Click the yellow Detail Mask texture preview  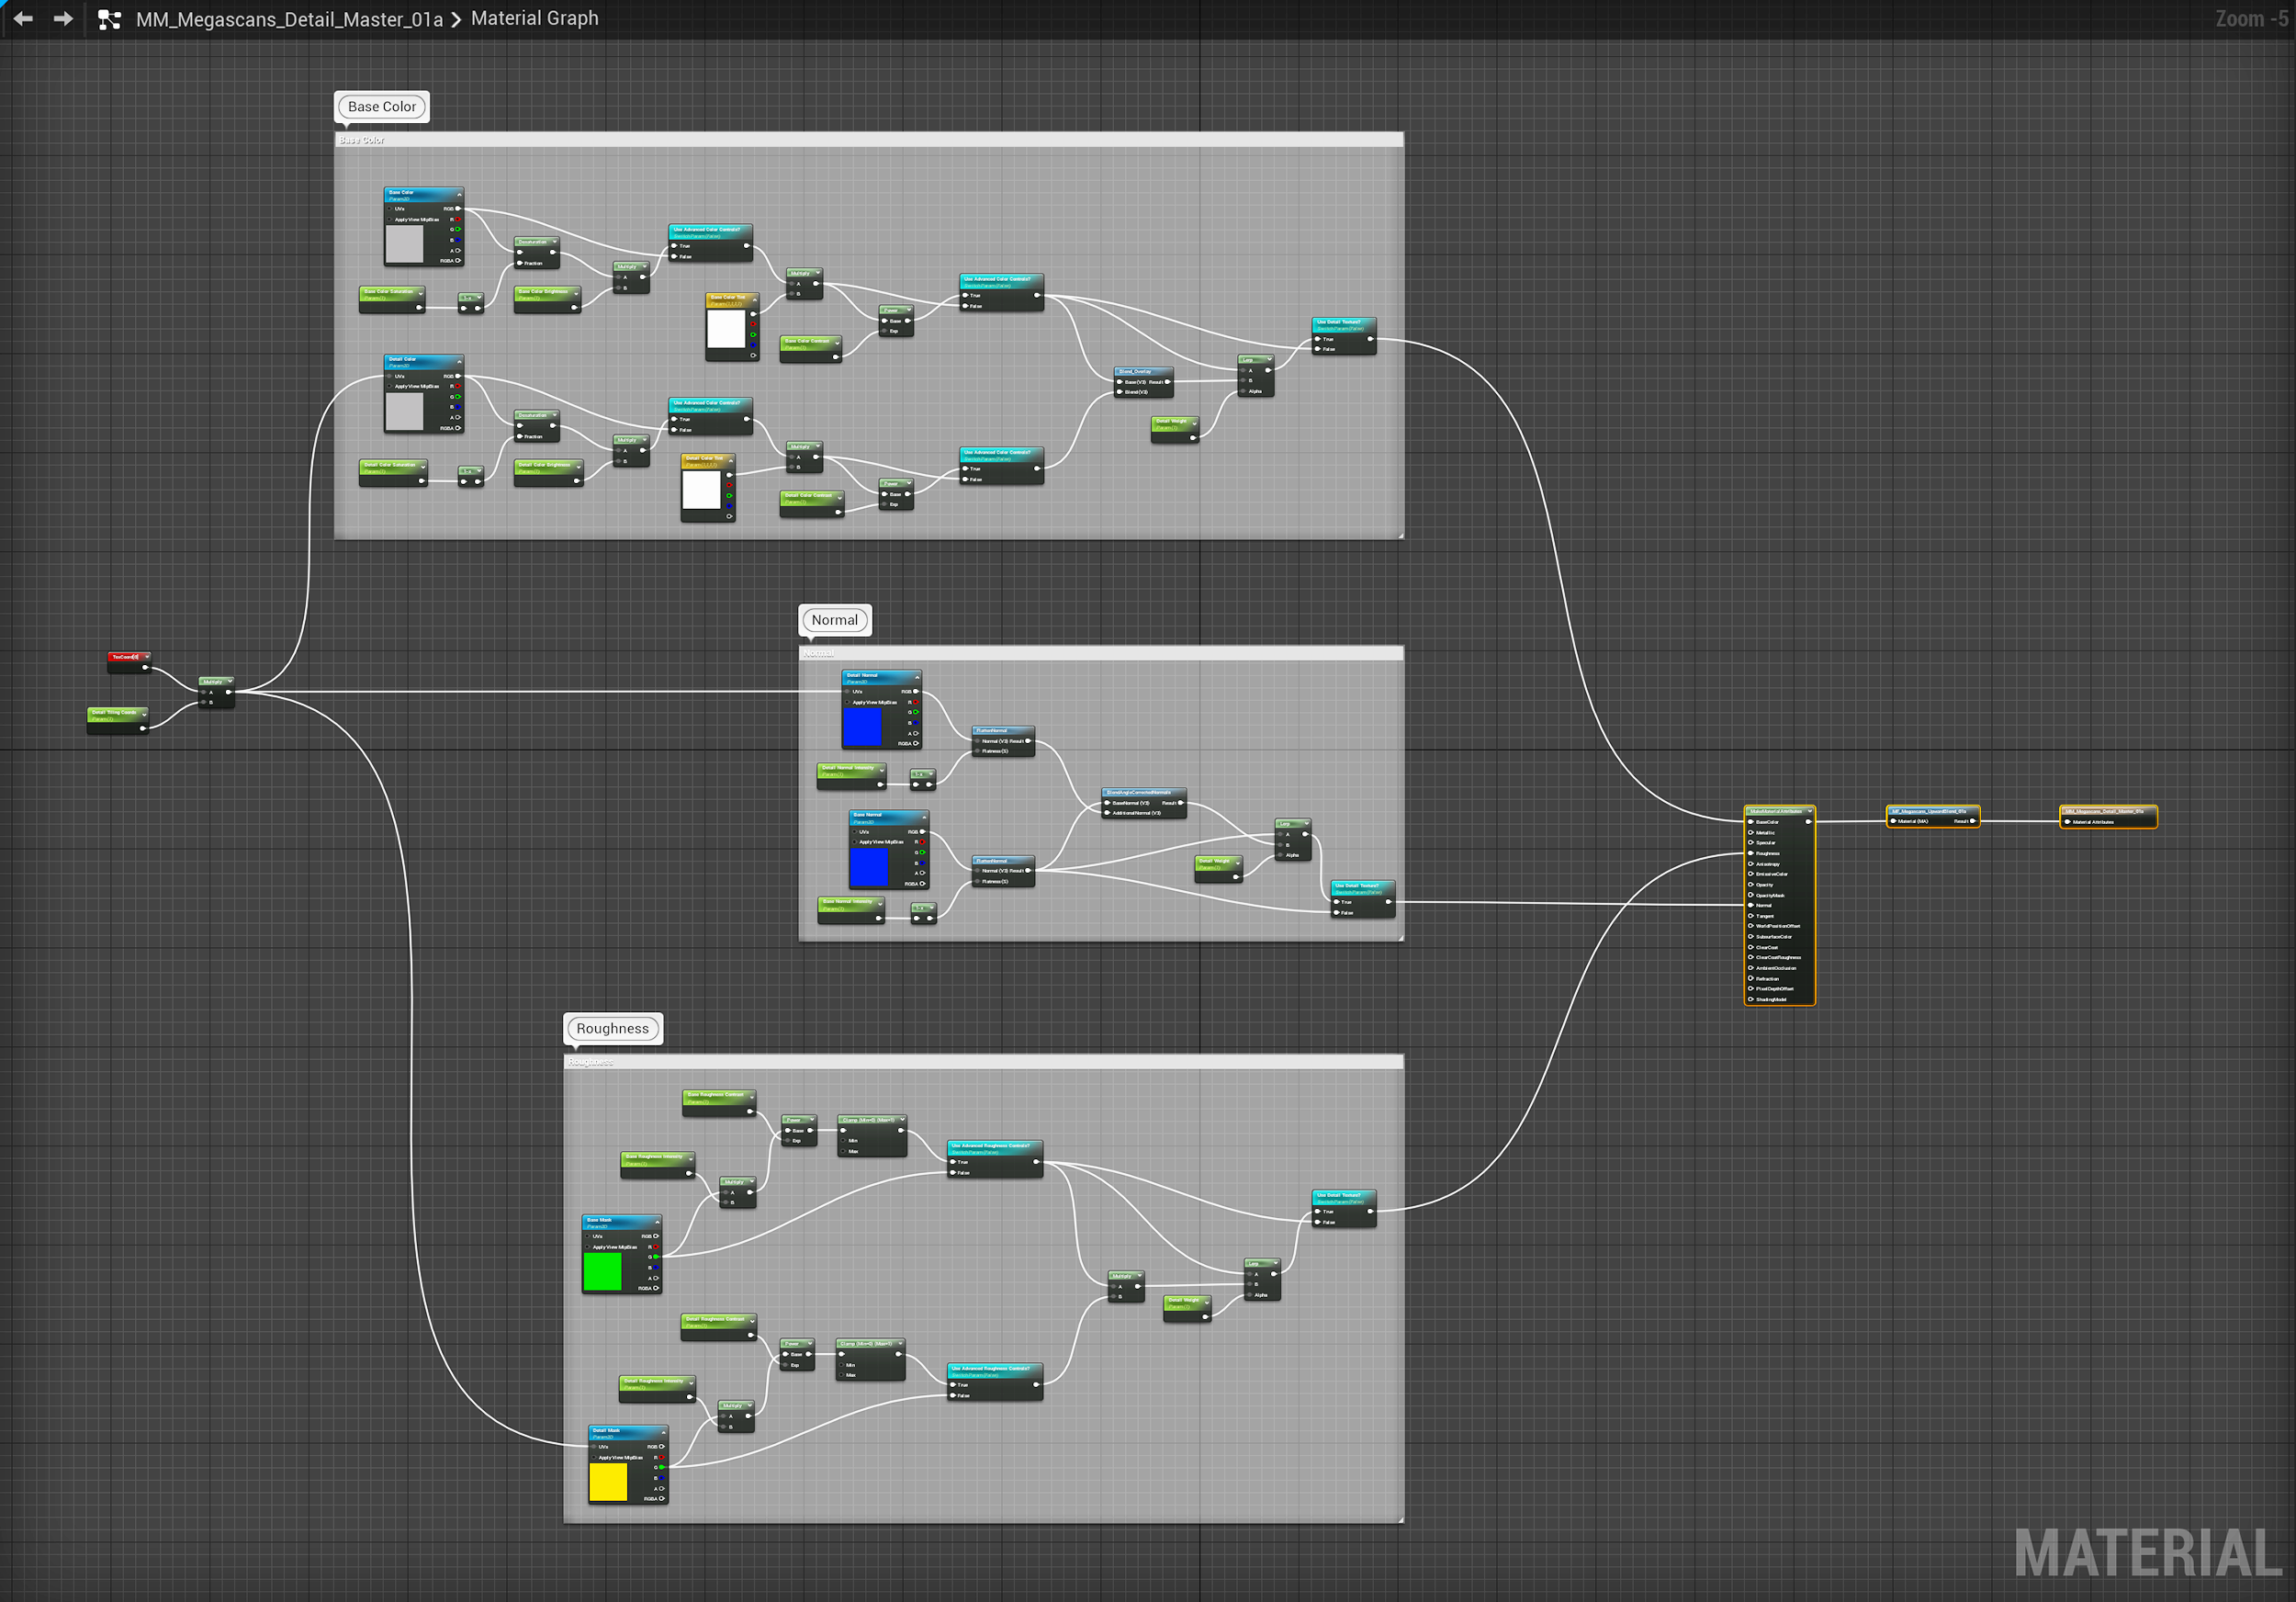click(x=608, y=1482)
